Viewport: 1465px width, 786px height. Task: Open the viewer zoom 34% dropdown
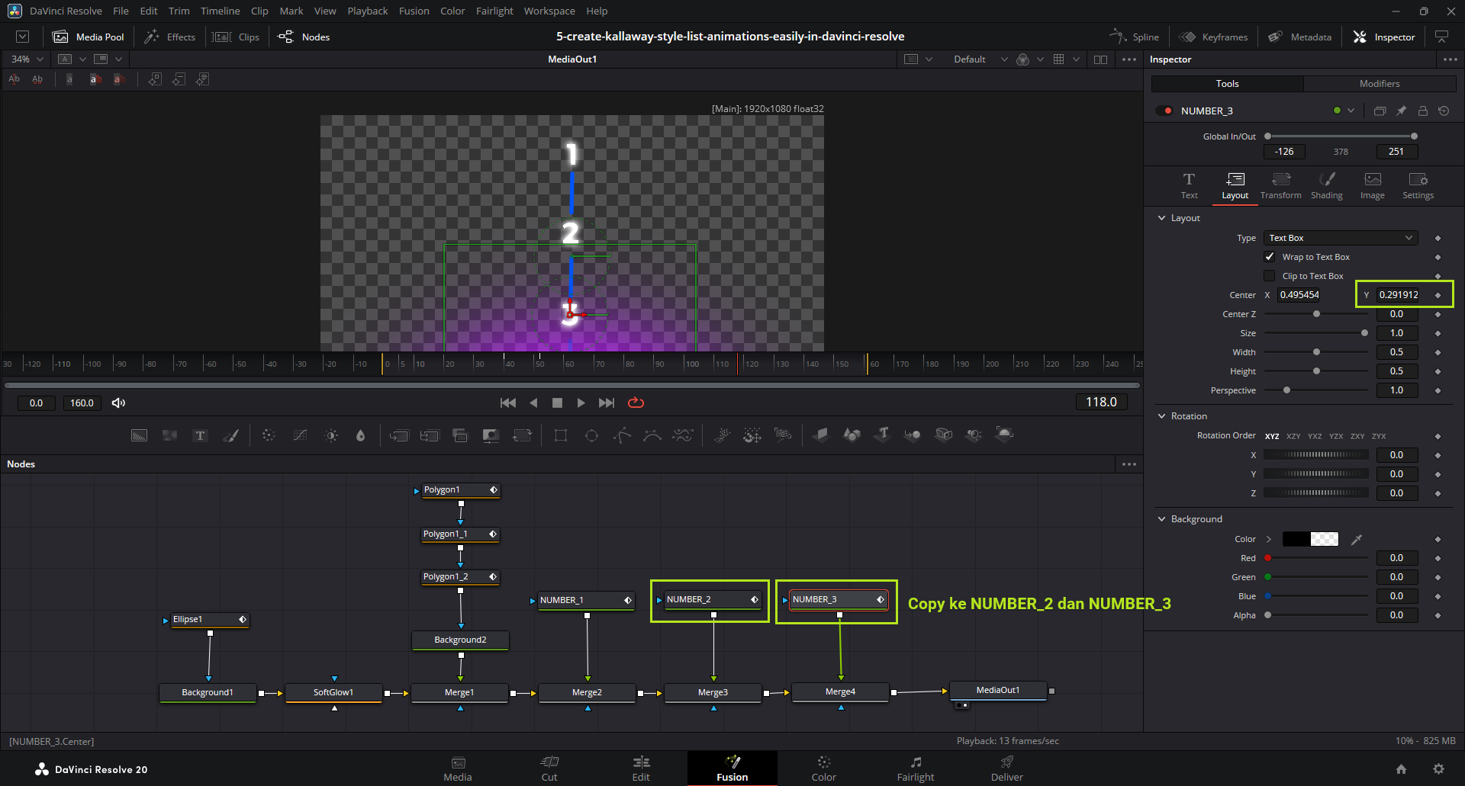(28, 59)
